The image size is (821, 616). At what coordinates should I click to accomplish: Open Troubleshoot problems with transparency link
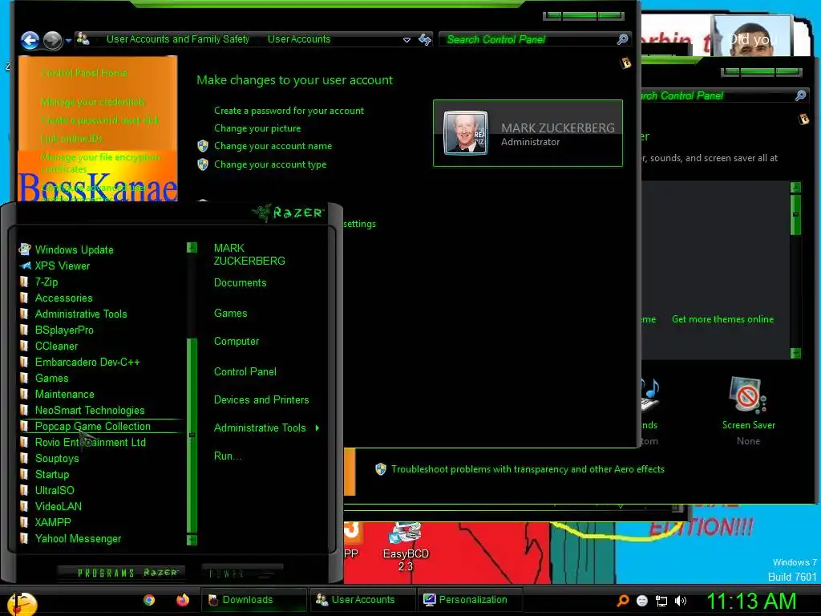528,469
